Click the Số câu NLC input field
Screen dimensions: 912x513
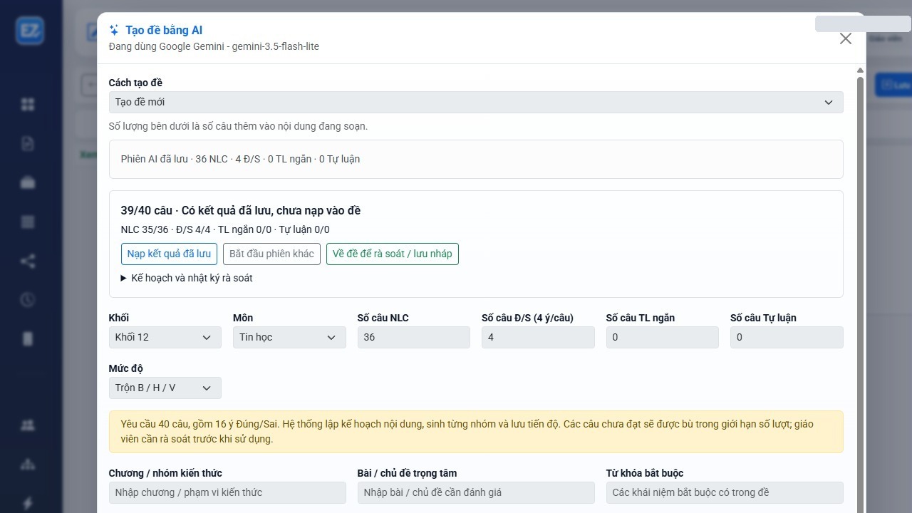[x=414, y=337]
